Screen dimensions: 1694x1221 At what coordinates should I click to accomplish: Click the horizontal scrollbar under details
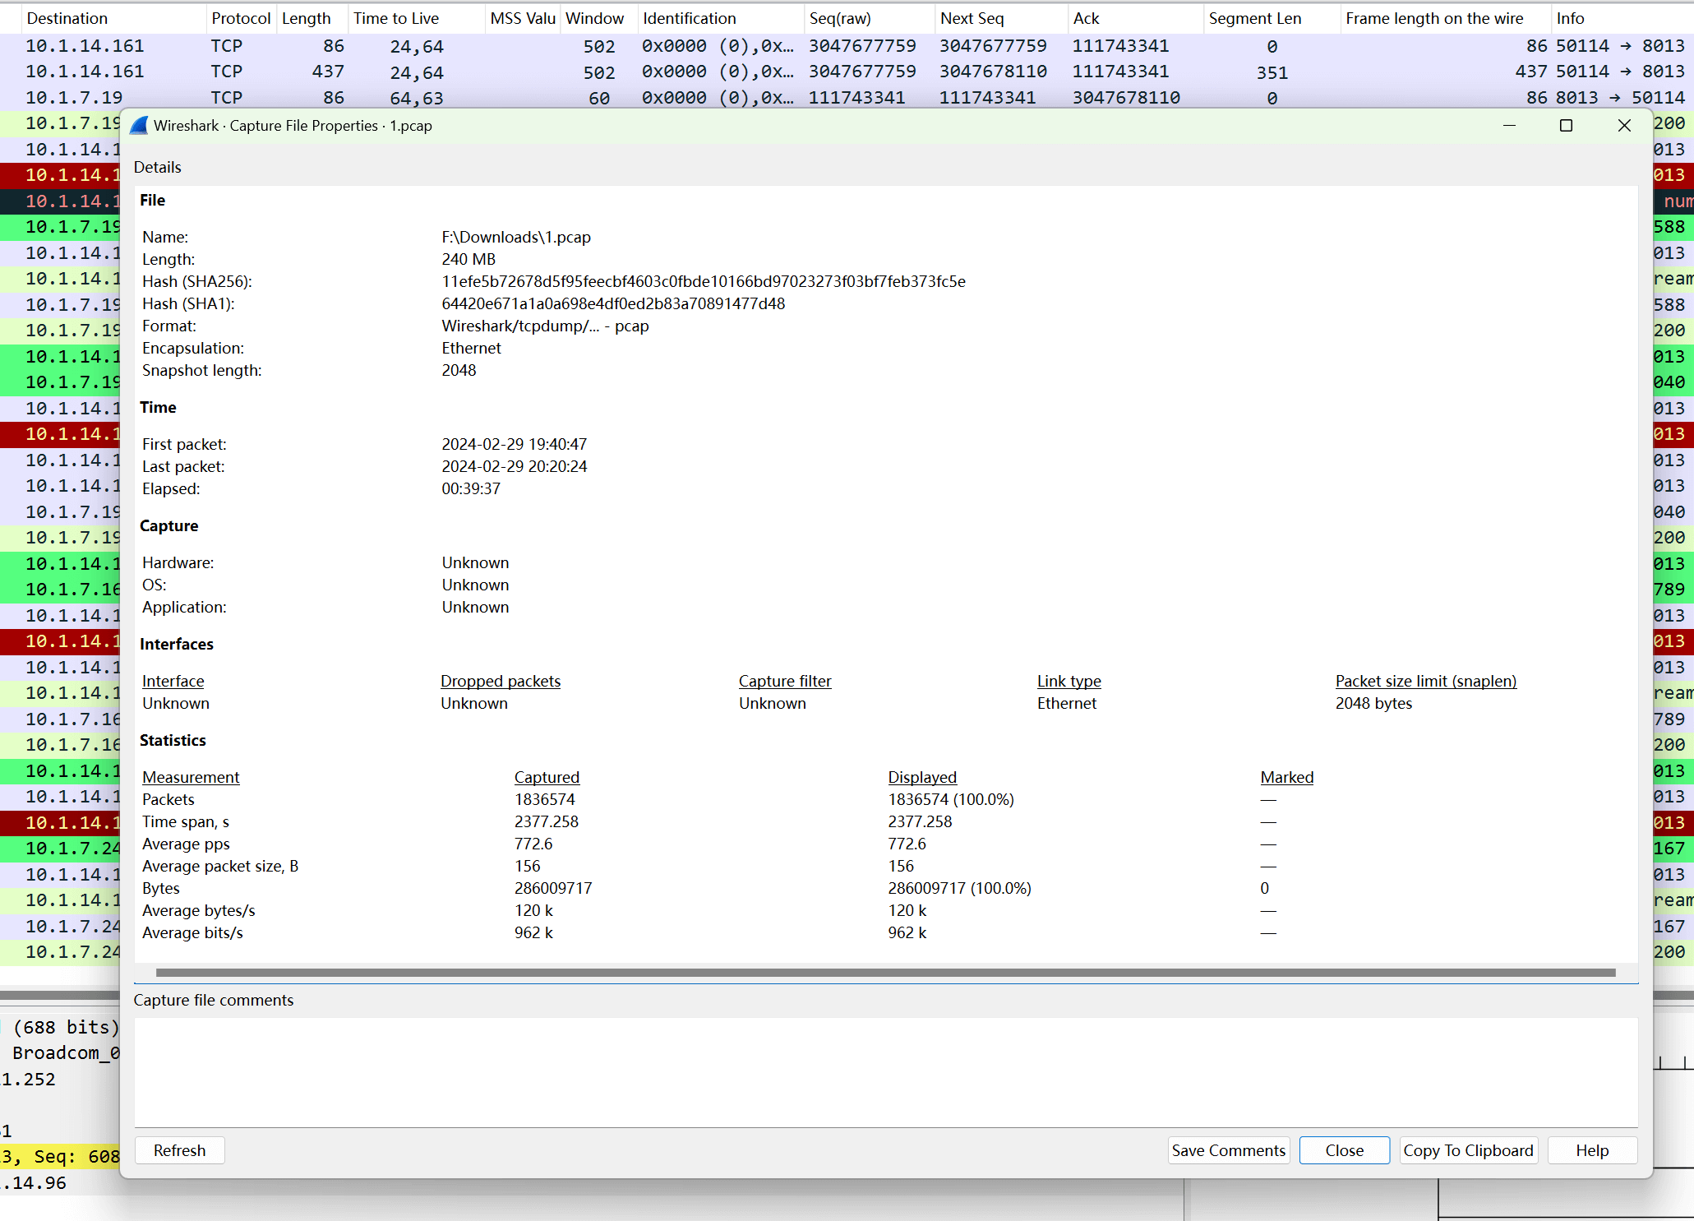click(886, 973)
